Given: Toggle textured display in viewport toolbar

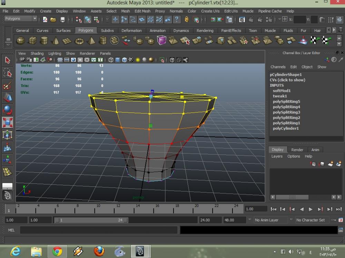Looking at the screenshot, I should pos(131,60).
